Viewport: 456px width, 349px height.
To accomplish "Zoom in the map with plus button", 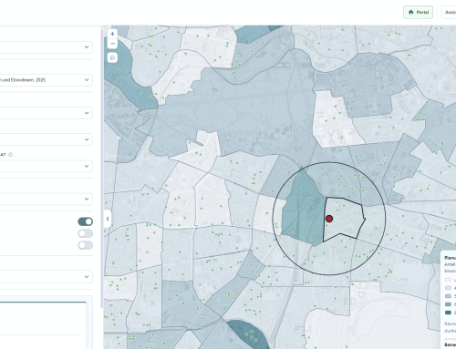I will 112,34.
